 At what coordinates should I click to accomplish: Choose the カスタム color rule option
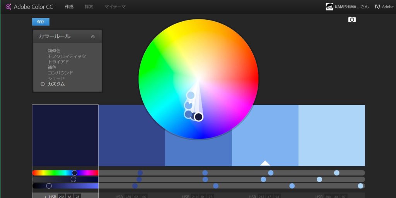tap(56, 84)
